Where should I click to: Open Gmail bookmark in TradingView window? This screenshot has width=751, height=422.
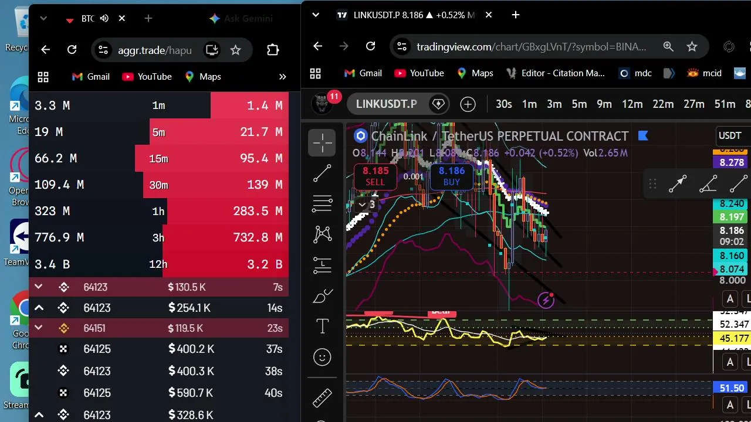pyautogui.click(x=363, y=73)
